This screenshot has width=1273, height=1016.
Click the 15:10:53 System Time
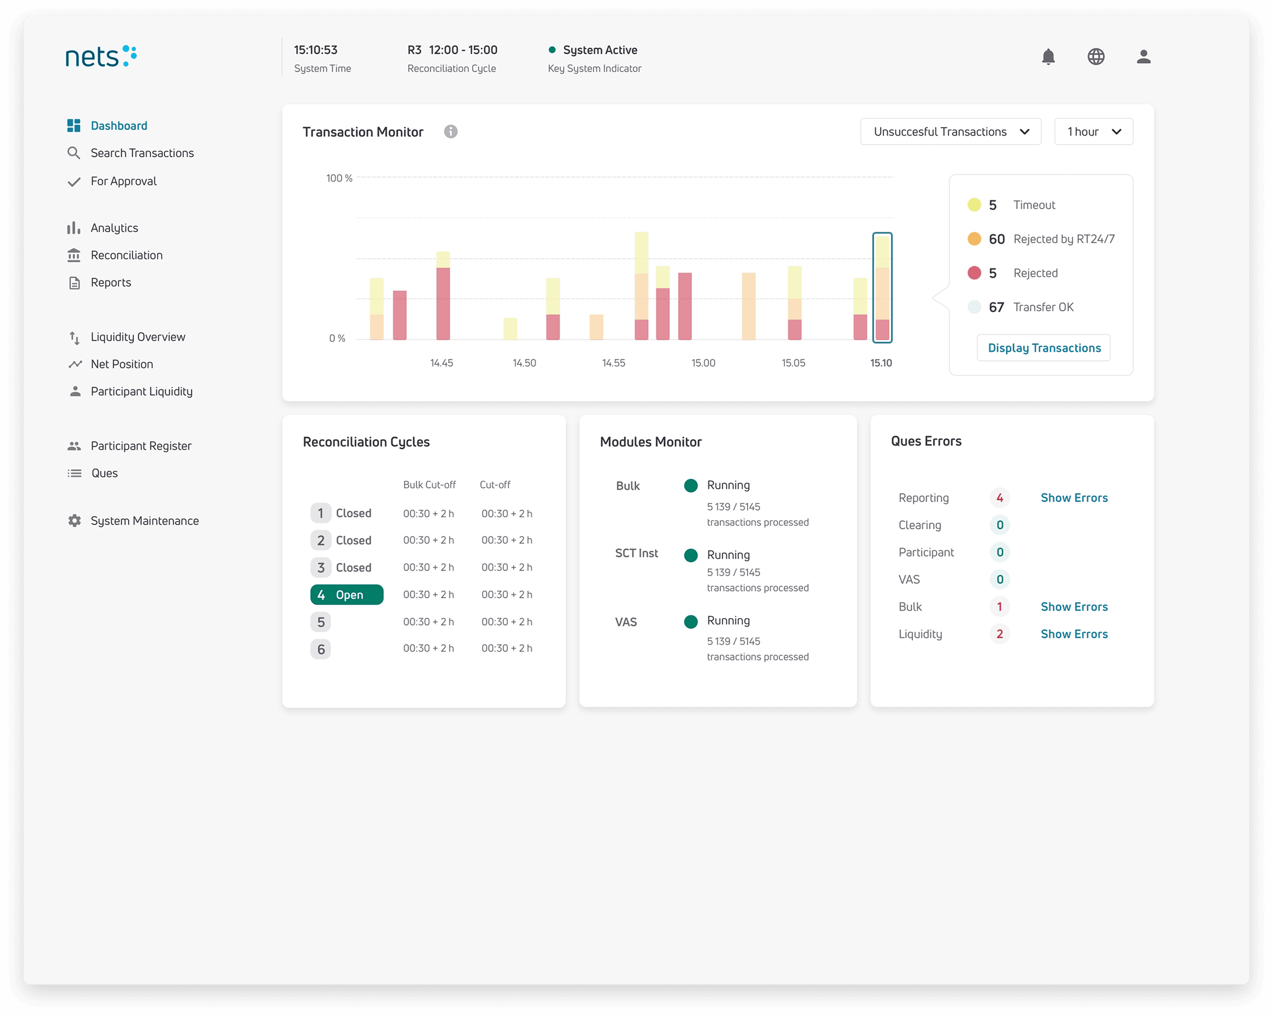316,50
